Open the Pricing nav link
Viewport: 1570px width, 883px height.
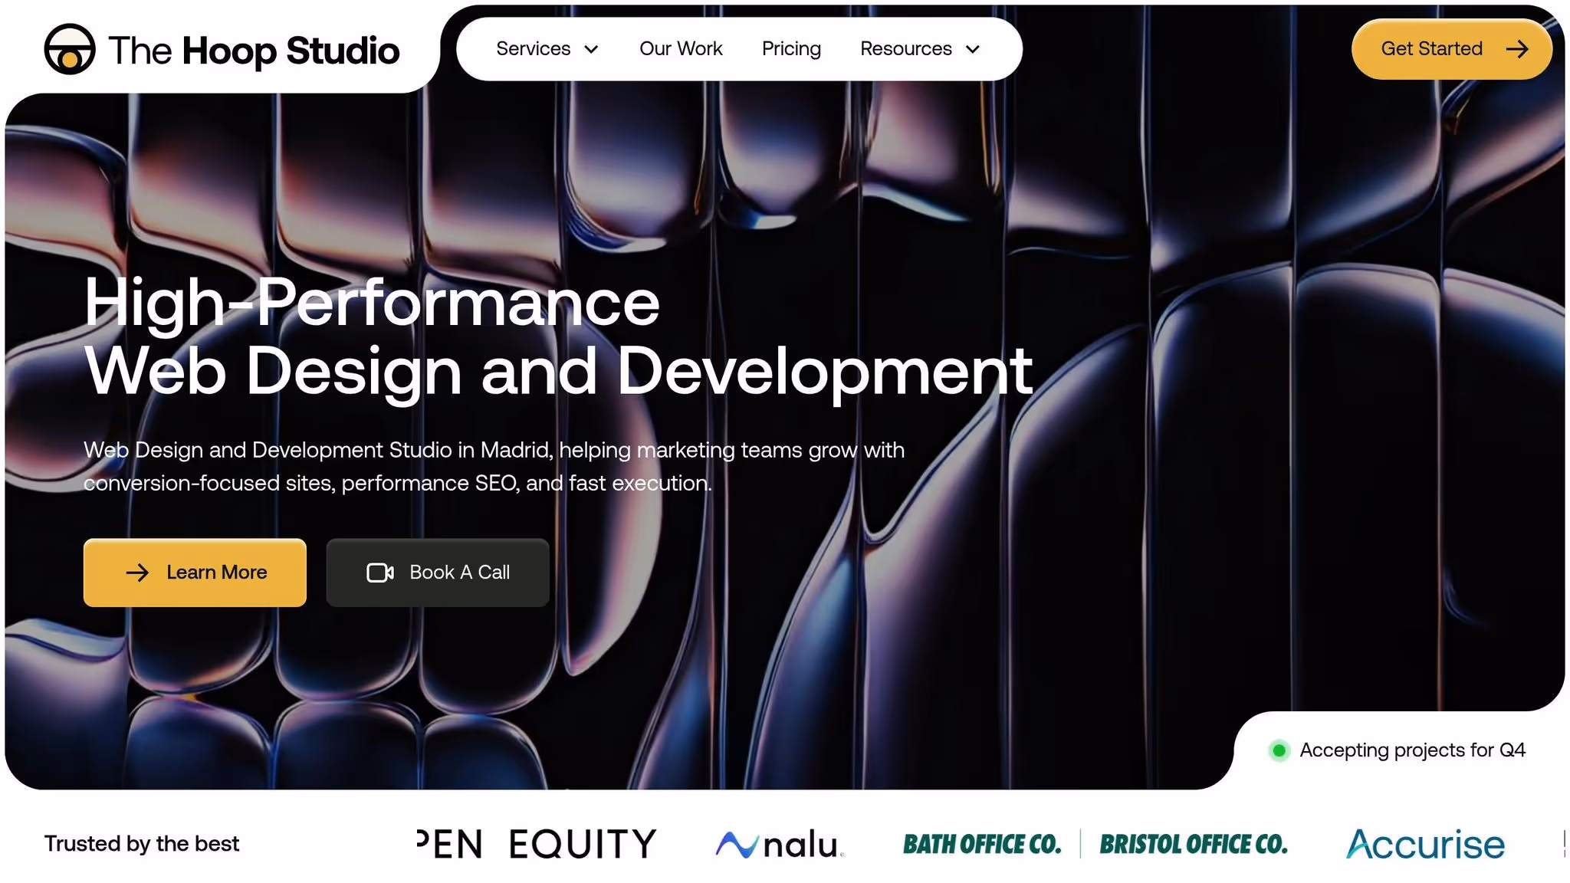coord(791,49)
